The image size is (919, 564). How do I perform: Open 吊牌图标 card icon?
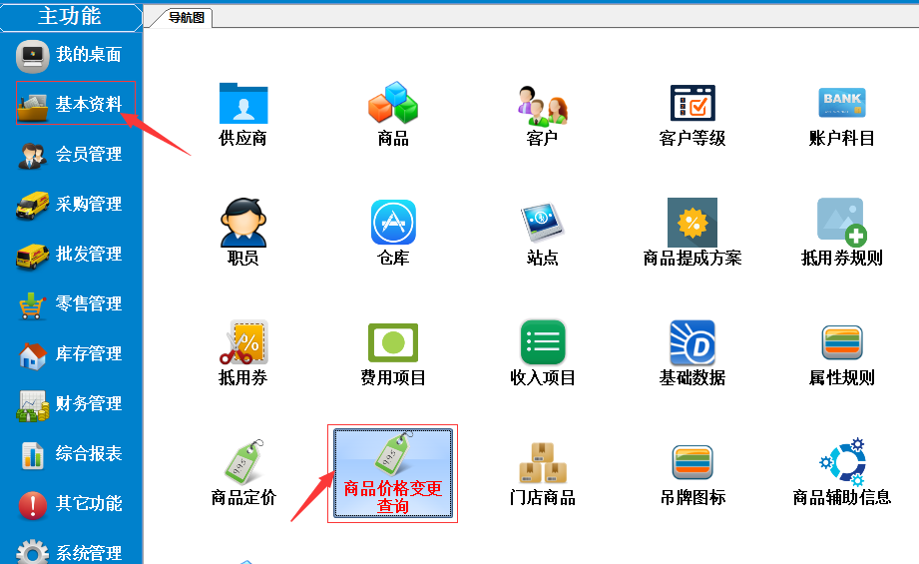(x=692, y=474)
